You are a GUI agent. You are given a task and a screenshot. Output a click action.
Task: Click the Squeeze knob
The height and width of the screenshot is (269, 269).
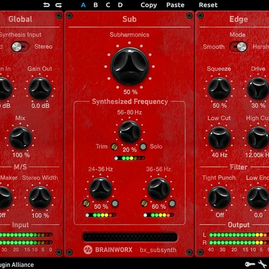219,88
